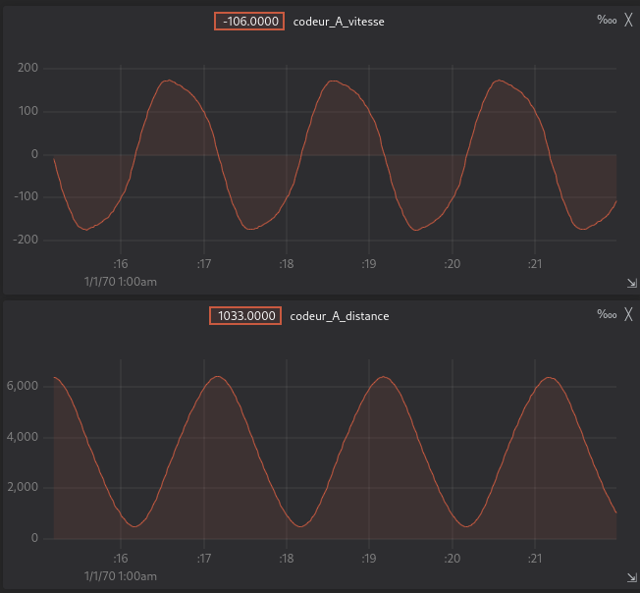
Task: Click the 6,000 y-axis label on distance graph
Action: point(23,386)
